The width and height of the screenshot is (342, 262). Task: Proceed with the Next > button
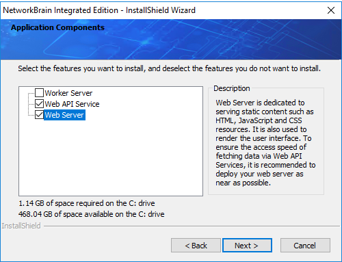coord(247,246)
